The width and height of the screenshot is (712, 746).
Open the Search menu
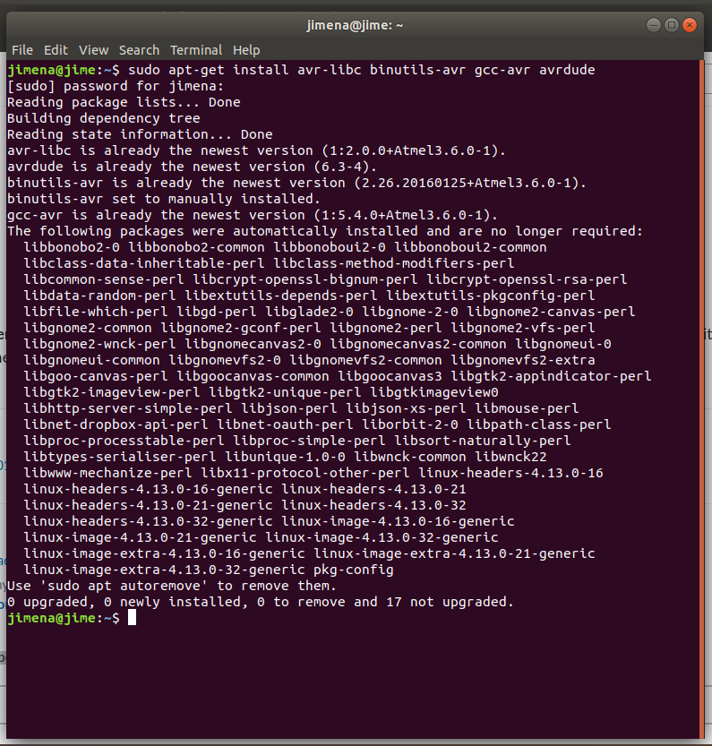pyautogui.click(x=139, y=50)
